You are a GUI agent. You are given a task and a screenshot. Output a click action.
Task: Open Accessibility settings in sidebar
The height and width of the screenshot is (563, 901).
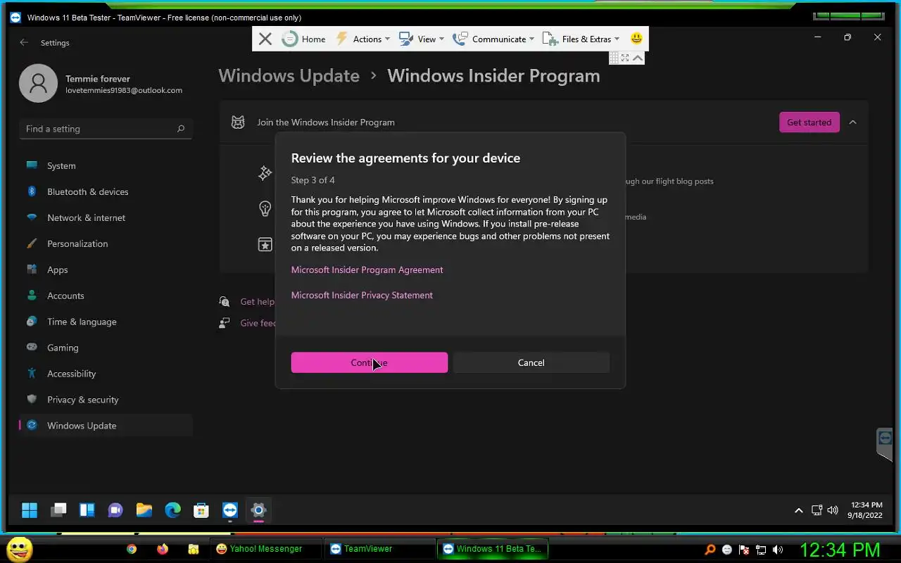pos(106,374)
